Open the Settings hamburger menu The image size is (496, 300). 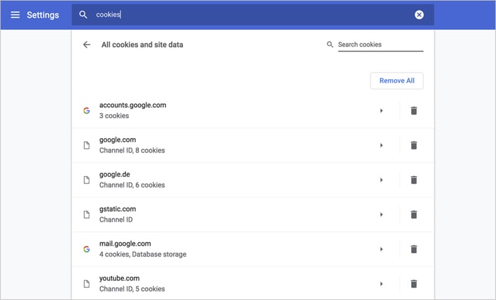click(x=15, y=15)
